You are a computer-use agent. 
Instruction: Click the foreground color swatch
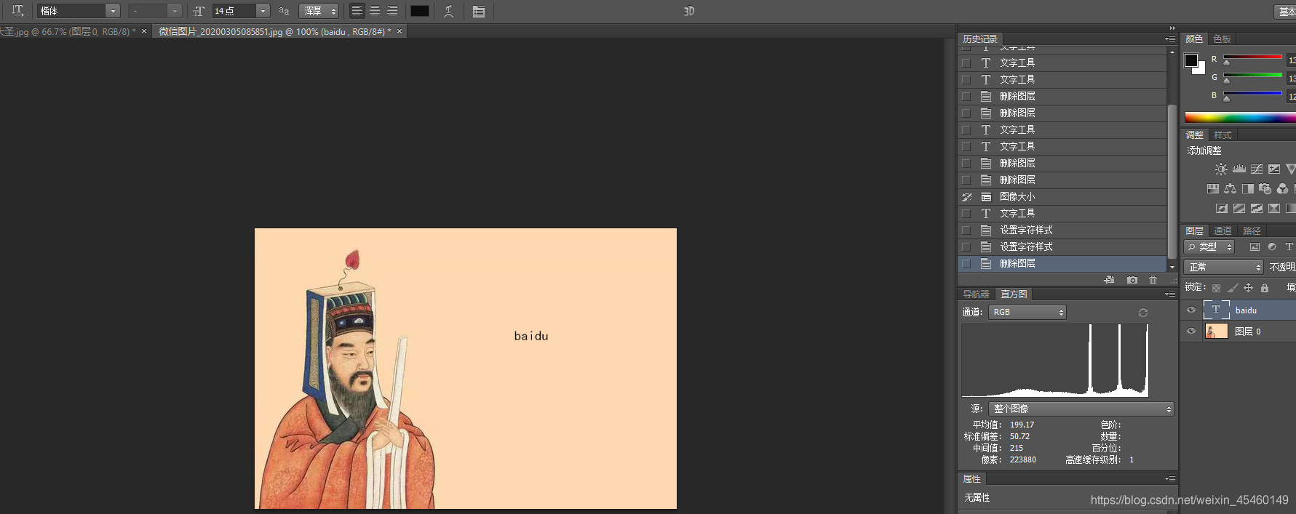point(1191,60)
